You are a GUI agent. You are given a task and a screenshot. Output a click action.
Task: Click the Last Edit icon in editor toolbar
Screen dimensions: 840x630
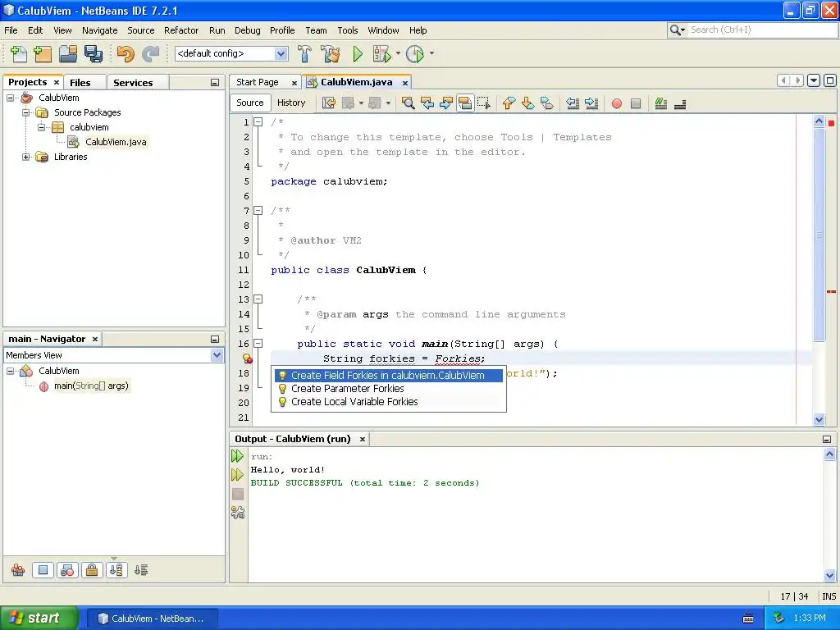[329, 103]
